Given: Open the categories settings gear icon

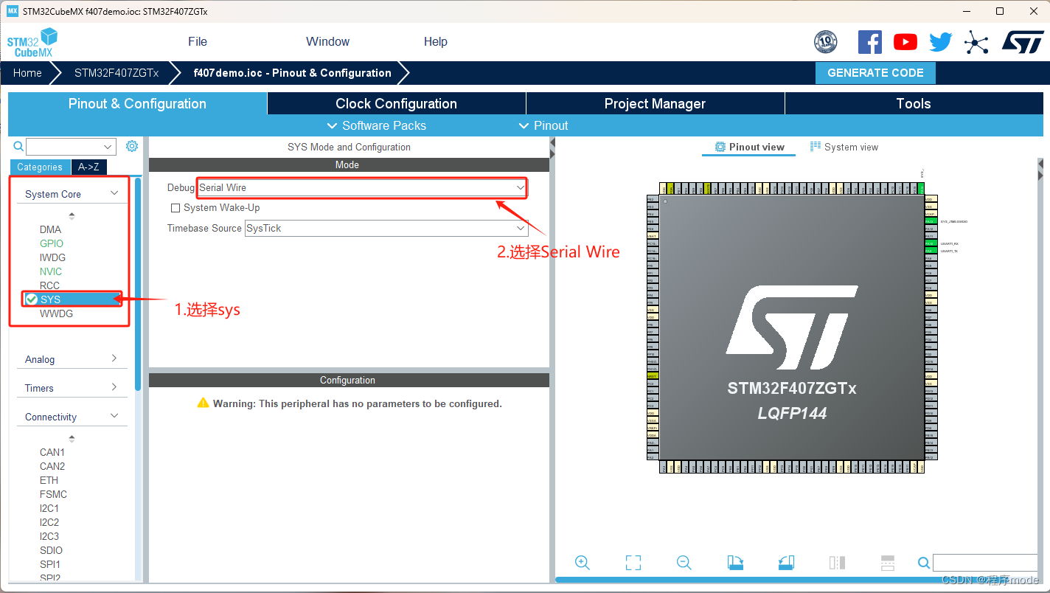Looking at the screenshot, I should click(x=132, y=146).
